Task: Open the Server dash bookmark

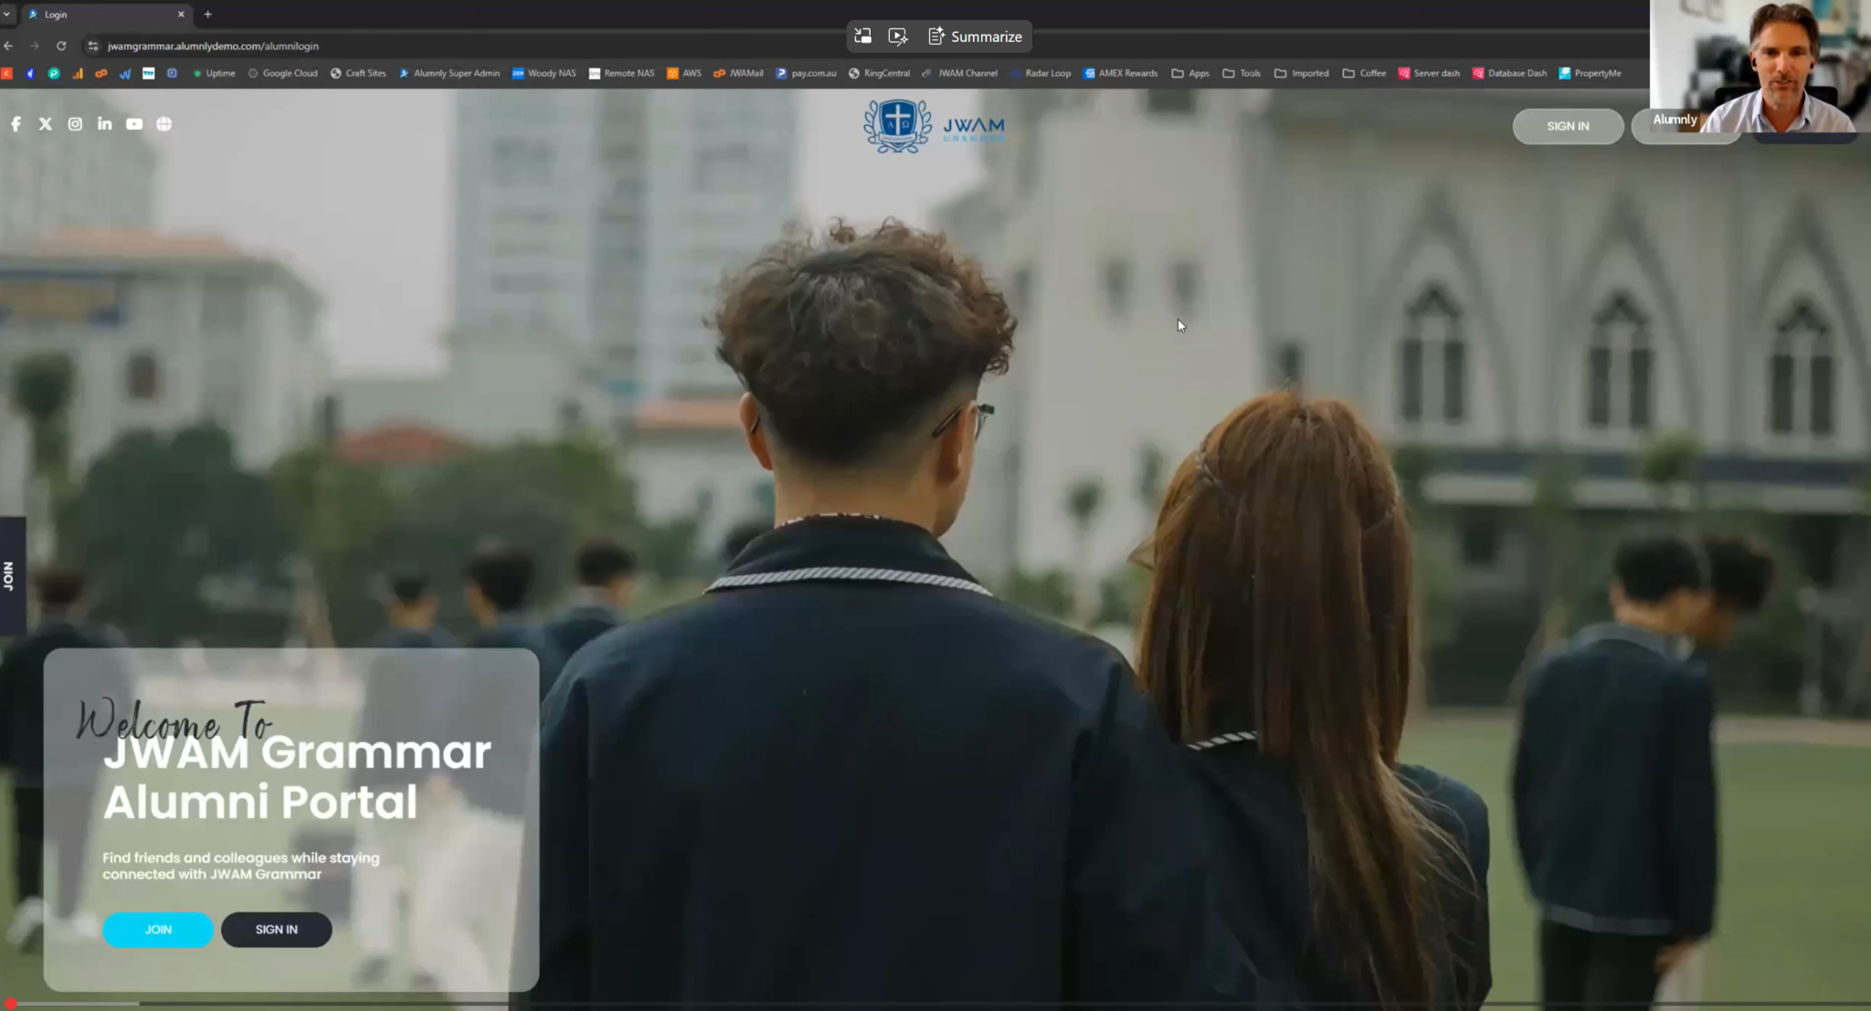Action: (1429, 73)
